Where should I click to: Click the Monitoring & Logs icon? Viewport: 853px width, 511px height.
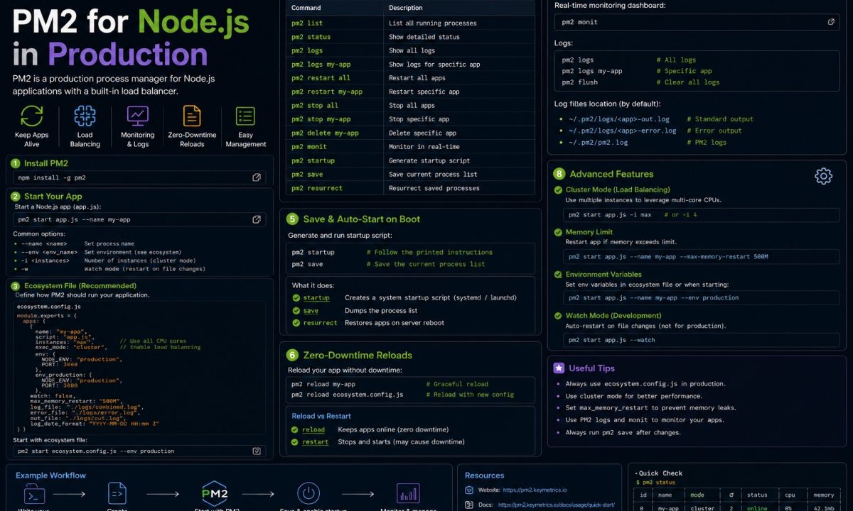[137, 116]
